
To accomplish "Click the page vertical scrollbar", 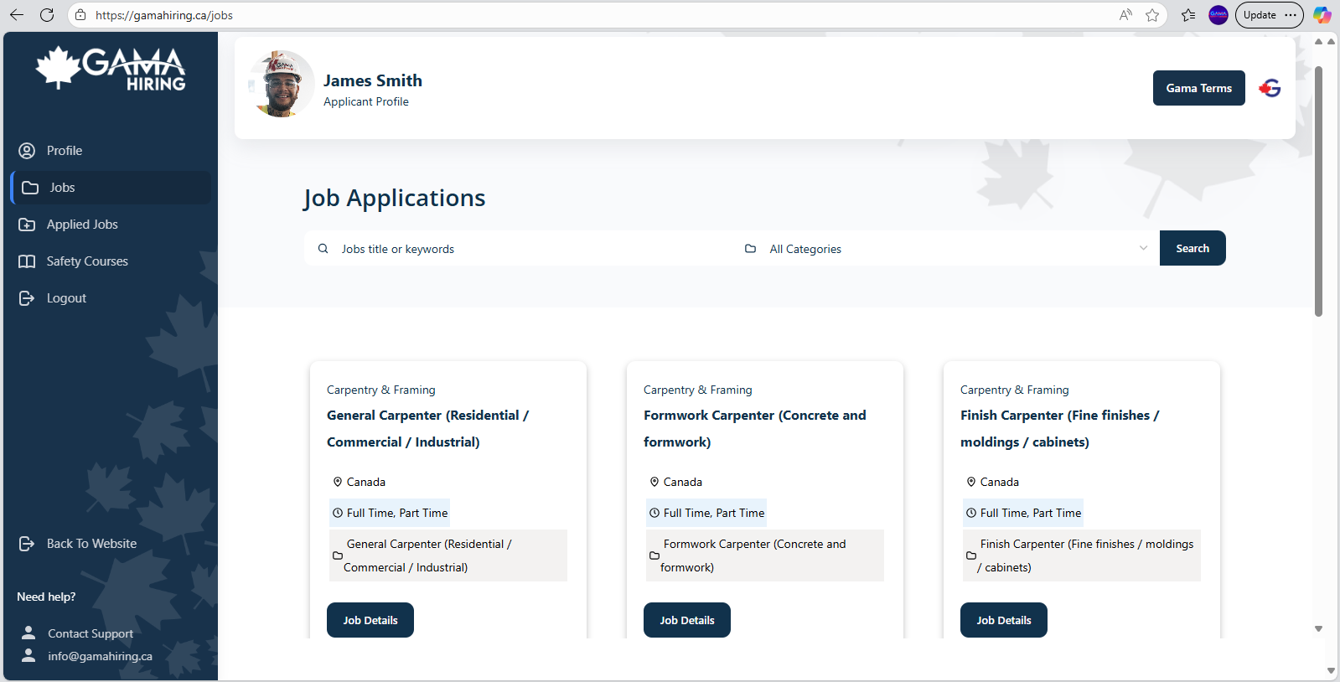I will (1318, 193).
